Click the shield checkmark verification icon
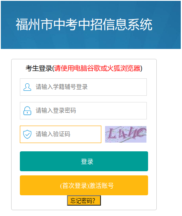182x216 pixels. pos(27,134)
